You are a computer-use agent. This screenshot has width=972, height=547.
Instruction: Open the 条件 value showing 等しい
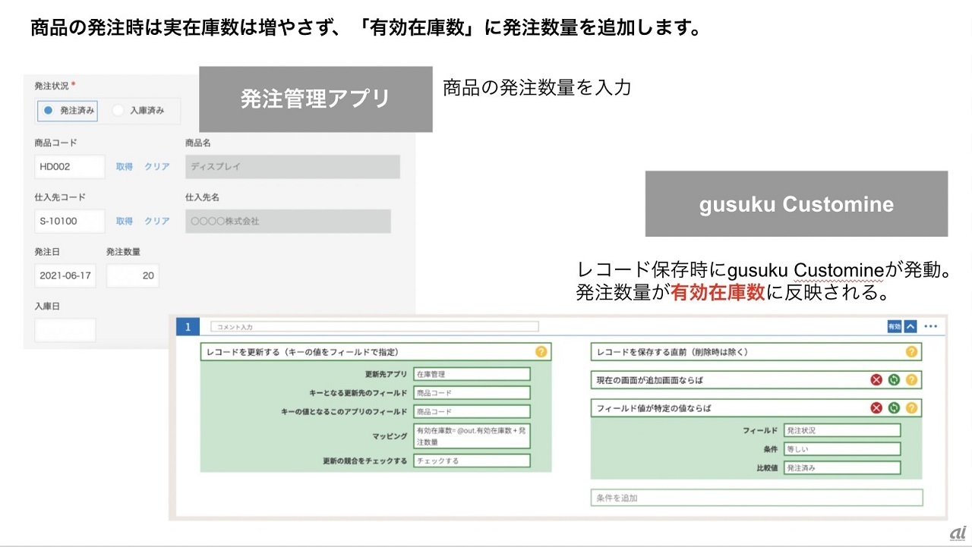tap(842, 449)
